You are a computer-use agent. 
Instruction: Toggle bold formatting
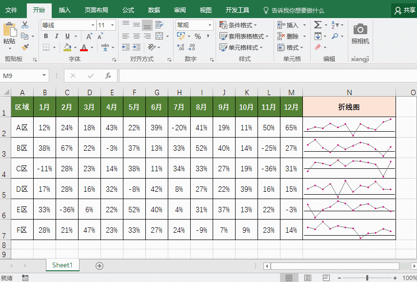coord(46,37)
